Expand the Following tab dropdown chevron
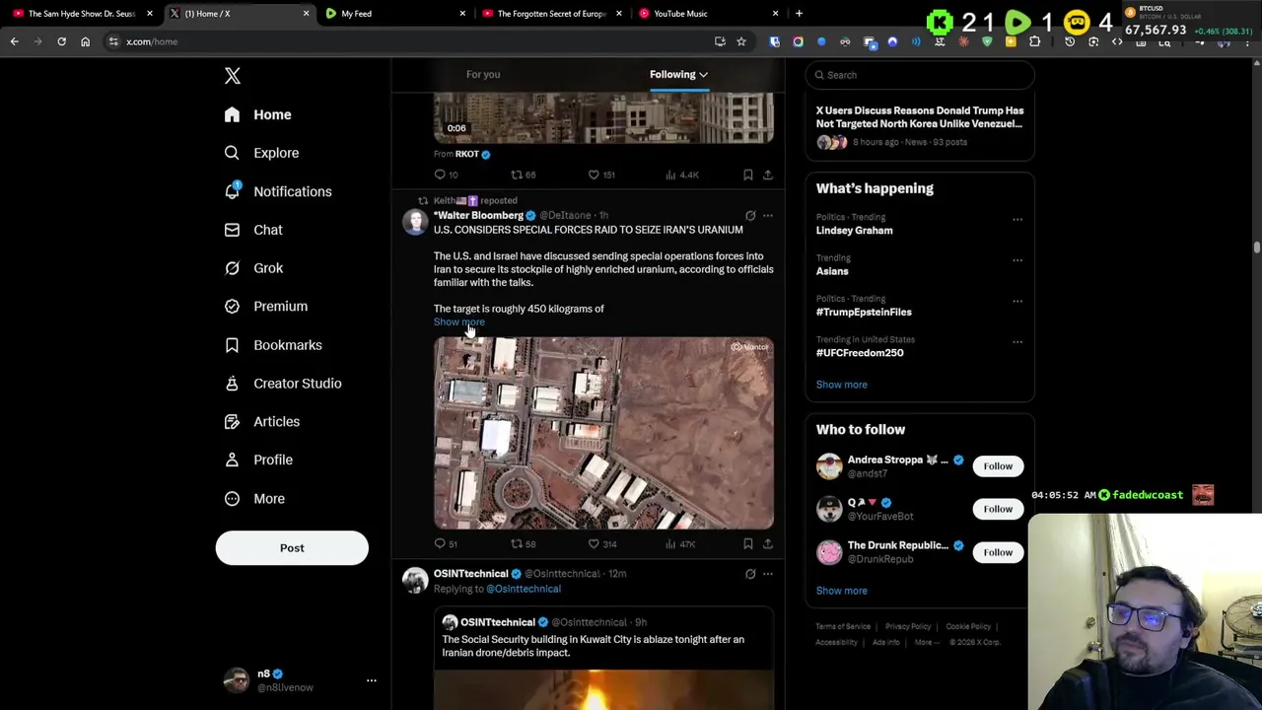Viewport: 1262px width, 710px height. 703,75
